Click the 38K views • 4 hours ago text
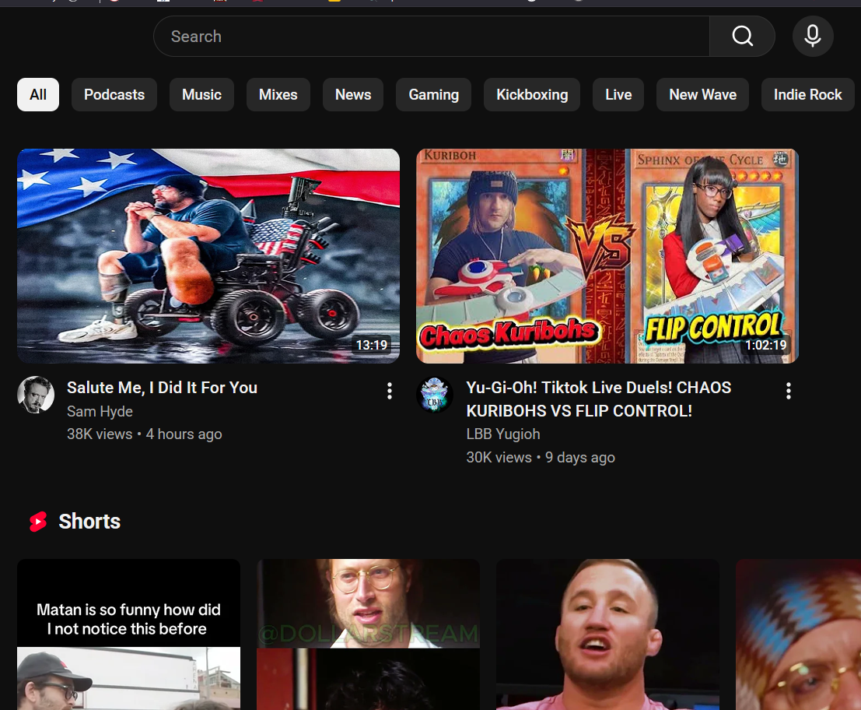This screenshot has width=861, height=710. point(145,434)
